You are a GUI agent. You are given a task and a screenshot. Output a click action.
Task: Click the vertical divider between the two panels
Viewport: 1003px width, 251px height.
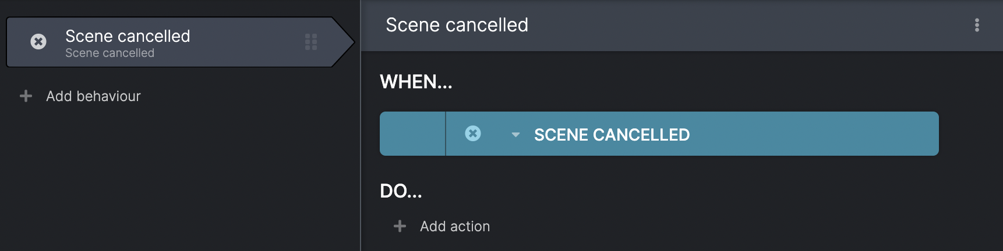[x=361, y=125]
